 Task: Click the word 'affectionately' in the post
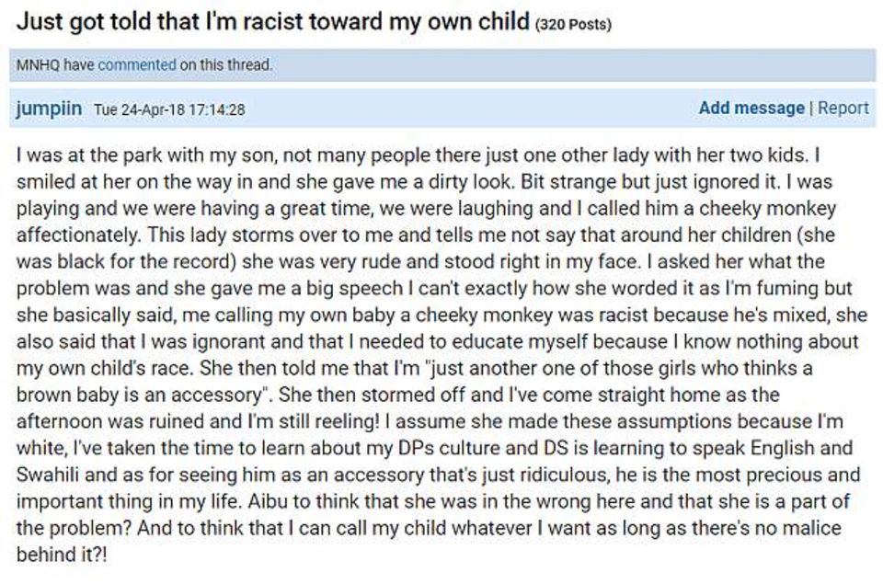tap(76, 235)
